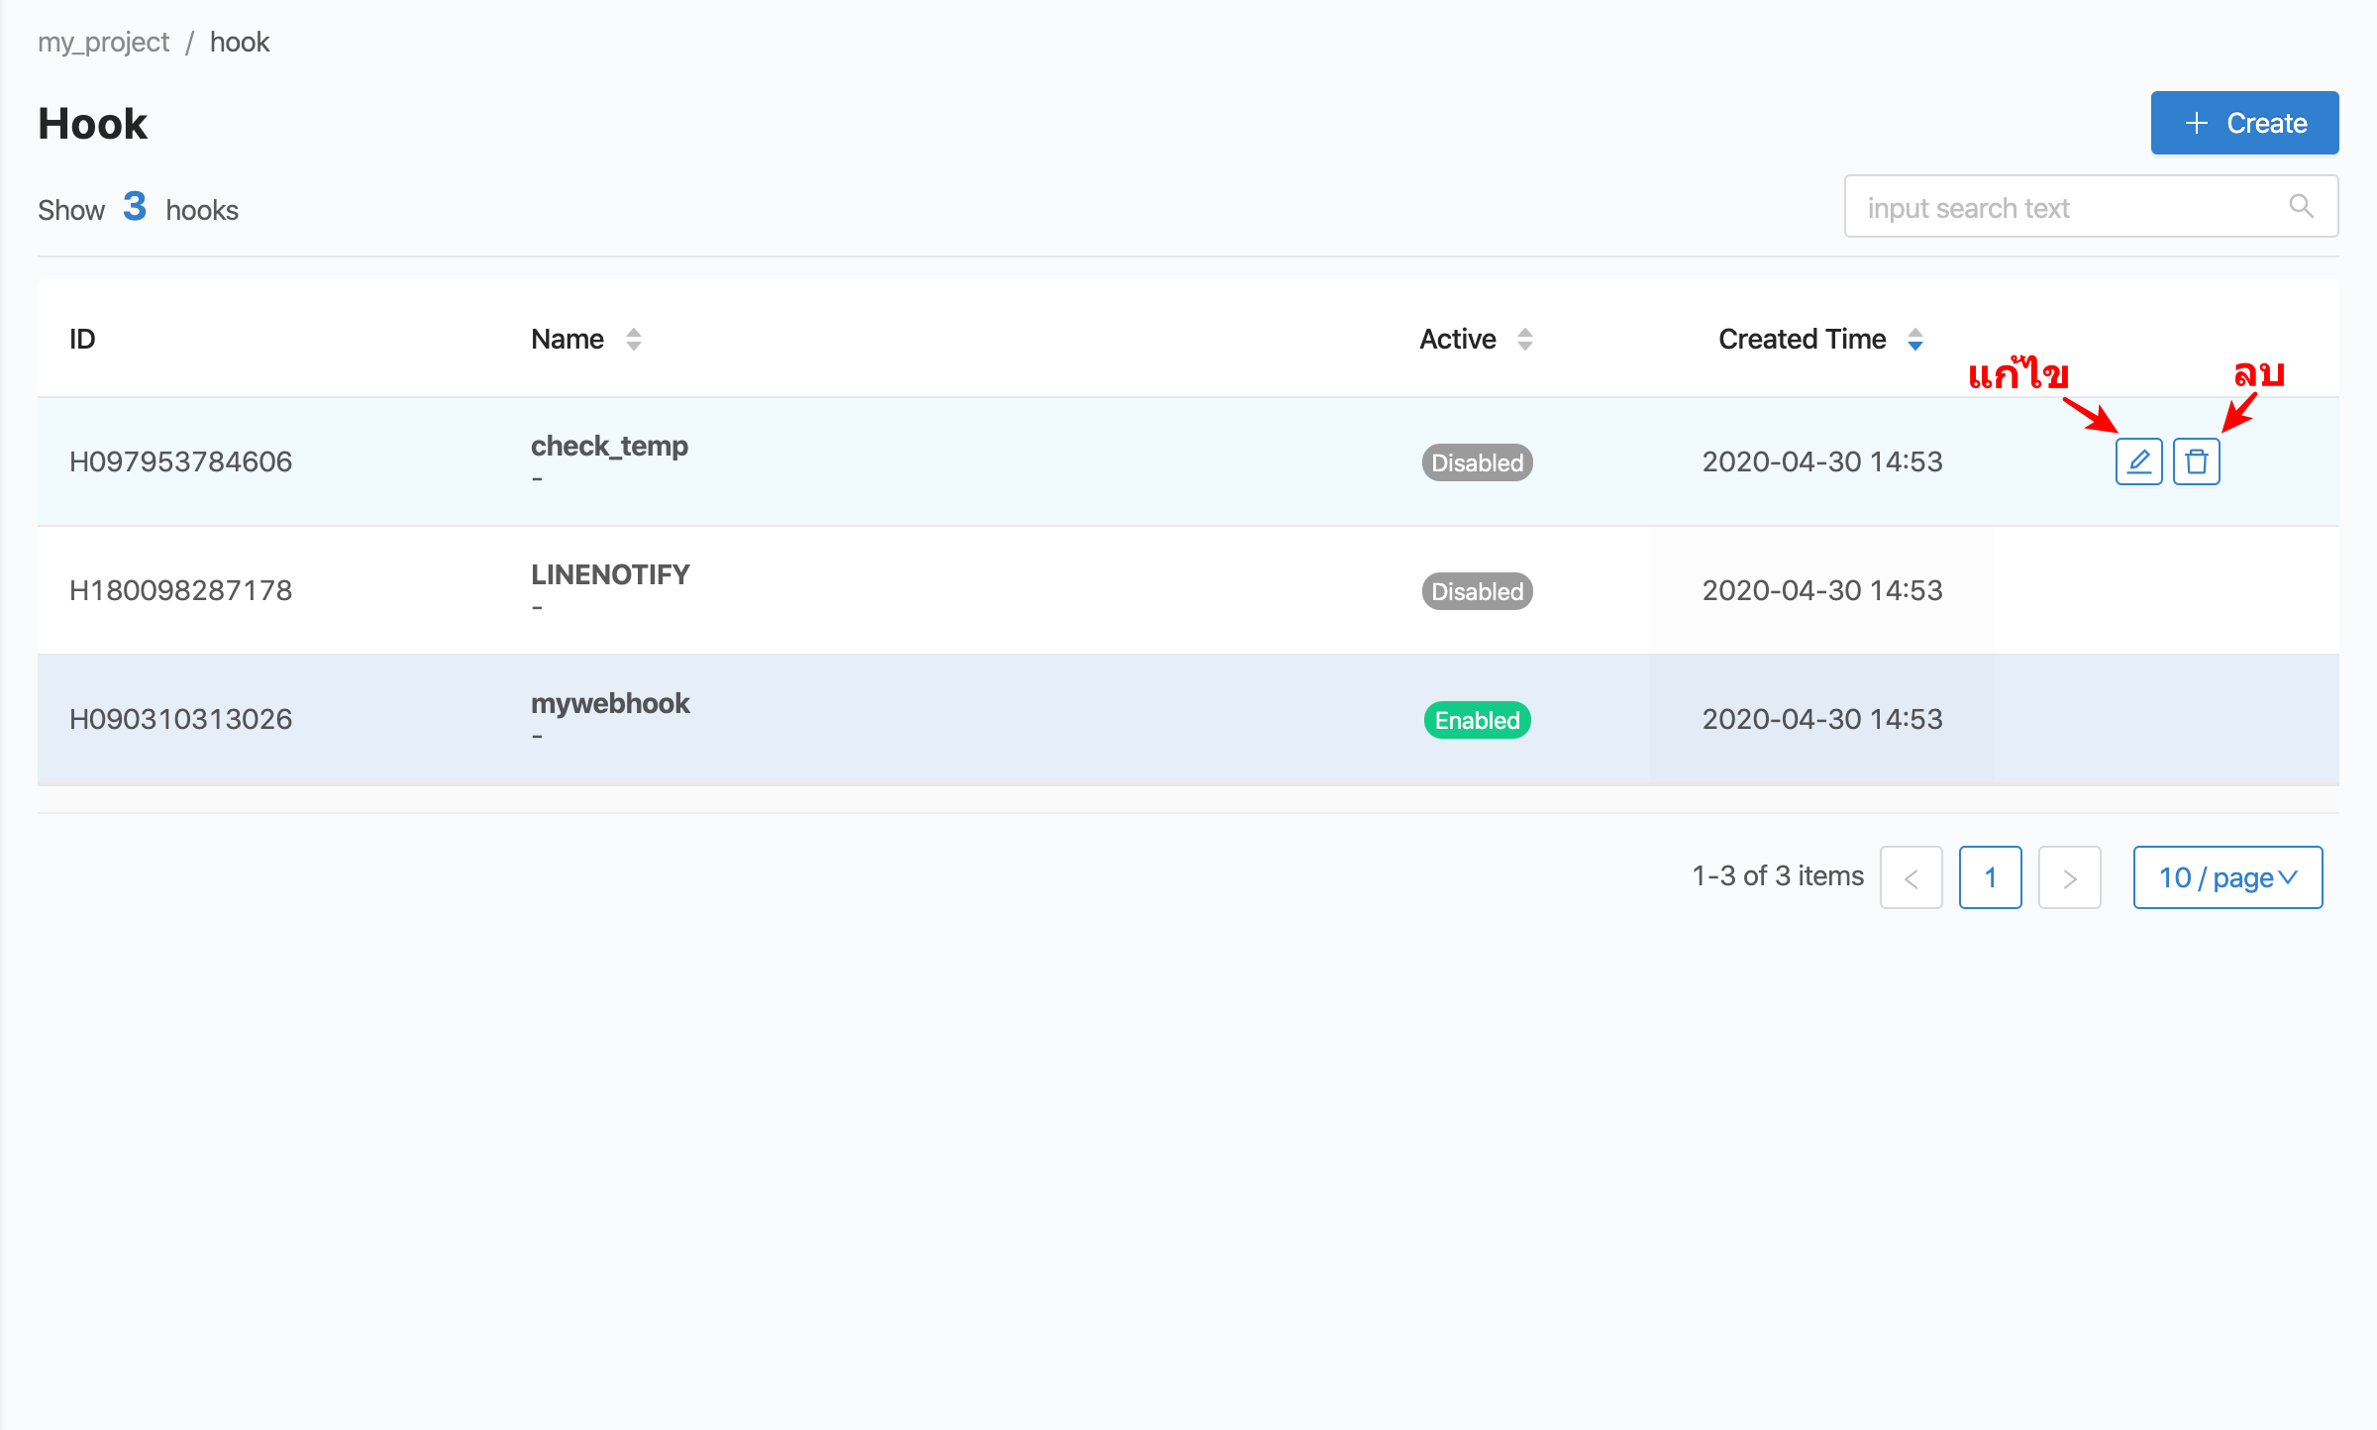Click the 1-3 of 3 items label
Image resolution: width=2377 pixels, height=1430 pixels.
coord(1778,875)
